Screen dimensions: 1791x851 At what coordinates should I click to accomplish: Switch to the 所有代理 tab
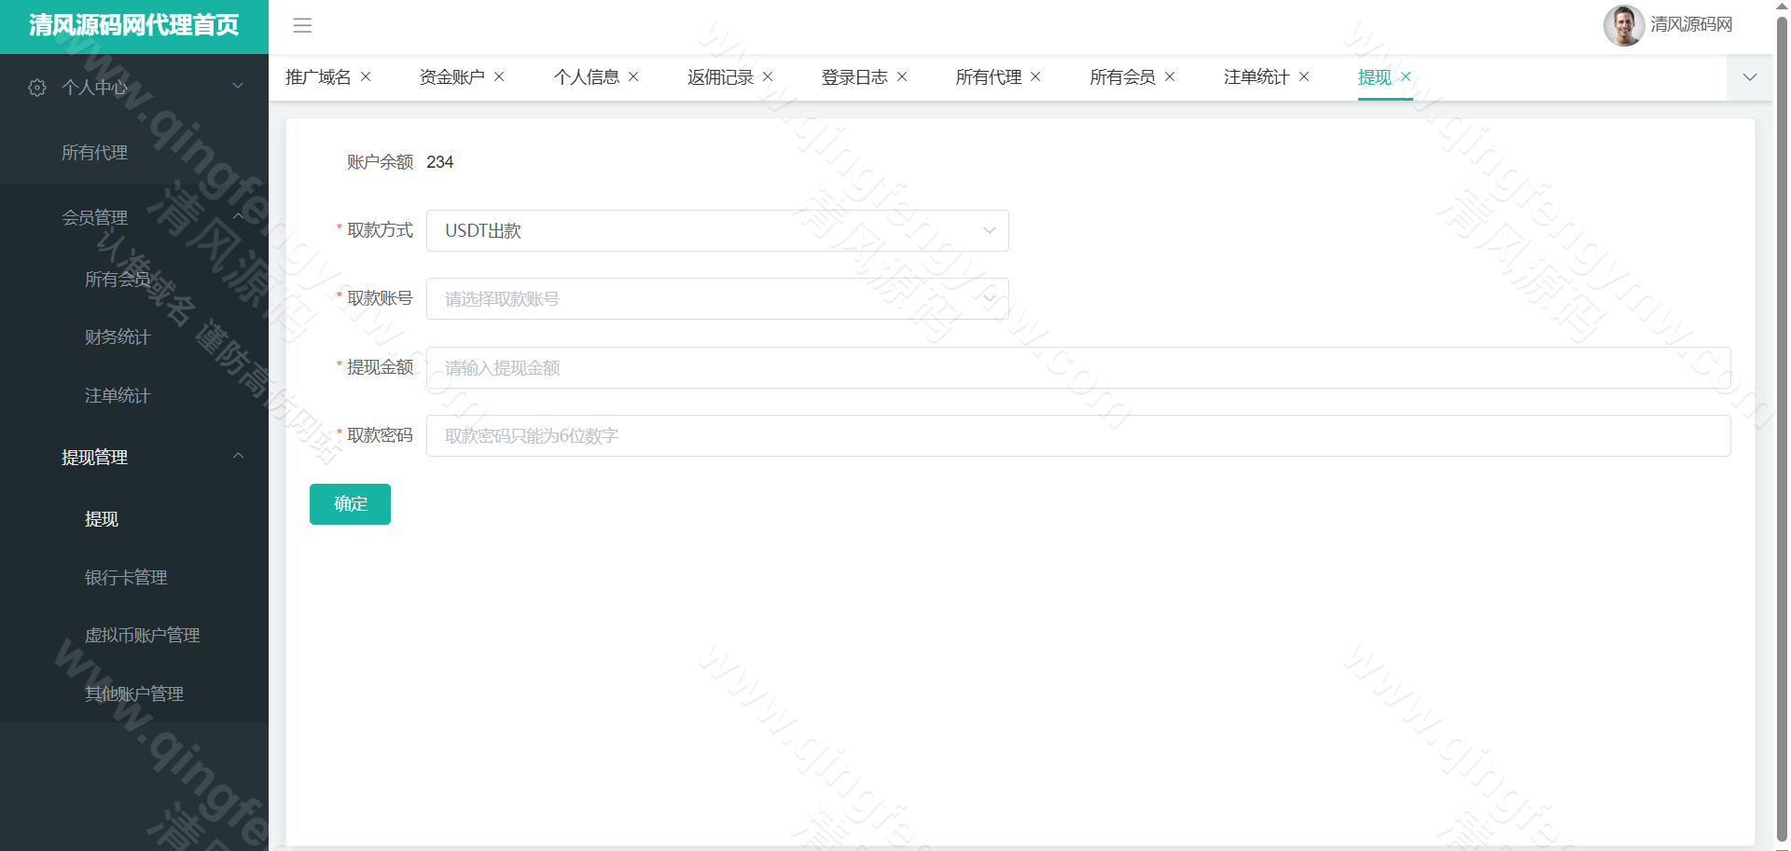(x=989, y=77)
